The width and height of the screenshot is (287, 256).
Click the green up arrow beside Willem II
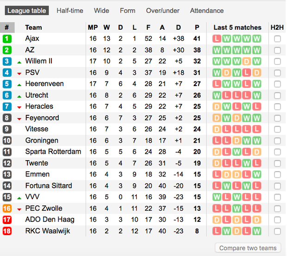(x=19, y=62)
